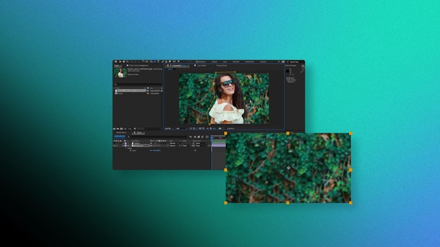This screenshot has height=247, width=440.
Task: Click the project footage thumbnail preview
Action: tap(121, 73)
